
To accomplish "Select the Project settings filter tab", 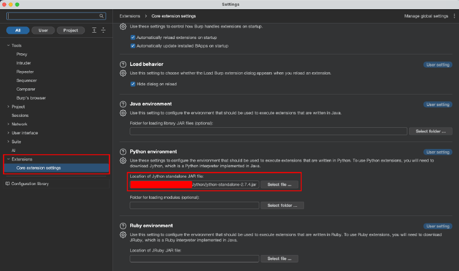I will tap(71, 30).
